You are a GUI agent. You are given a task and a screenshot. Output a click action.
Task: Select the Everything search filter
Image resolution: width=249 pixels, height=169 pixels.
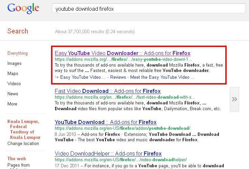[x=18, y=53]
